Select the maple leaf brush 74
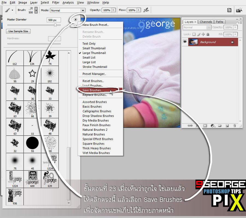The width and height of the screenshot is (246, 218). point(50,58)
